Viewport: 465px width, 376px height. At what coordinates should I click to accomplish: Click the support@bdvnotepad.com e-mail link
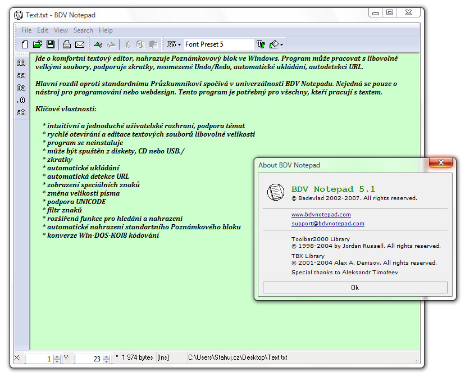tap(328, 224)
